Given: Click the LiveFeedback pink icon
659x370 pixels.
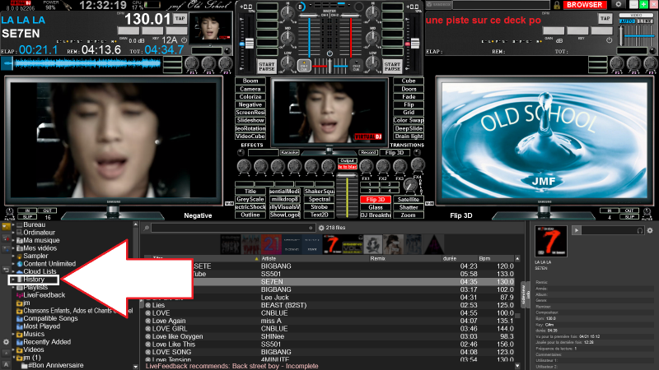Looking at the screenshot, I should point(19,295).
